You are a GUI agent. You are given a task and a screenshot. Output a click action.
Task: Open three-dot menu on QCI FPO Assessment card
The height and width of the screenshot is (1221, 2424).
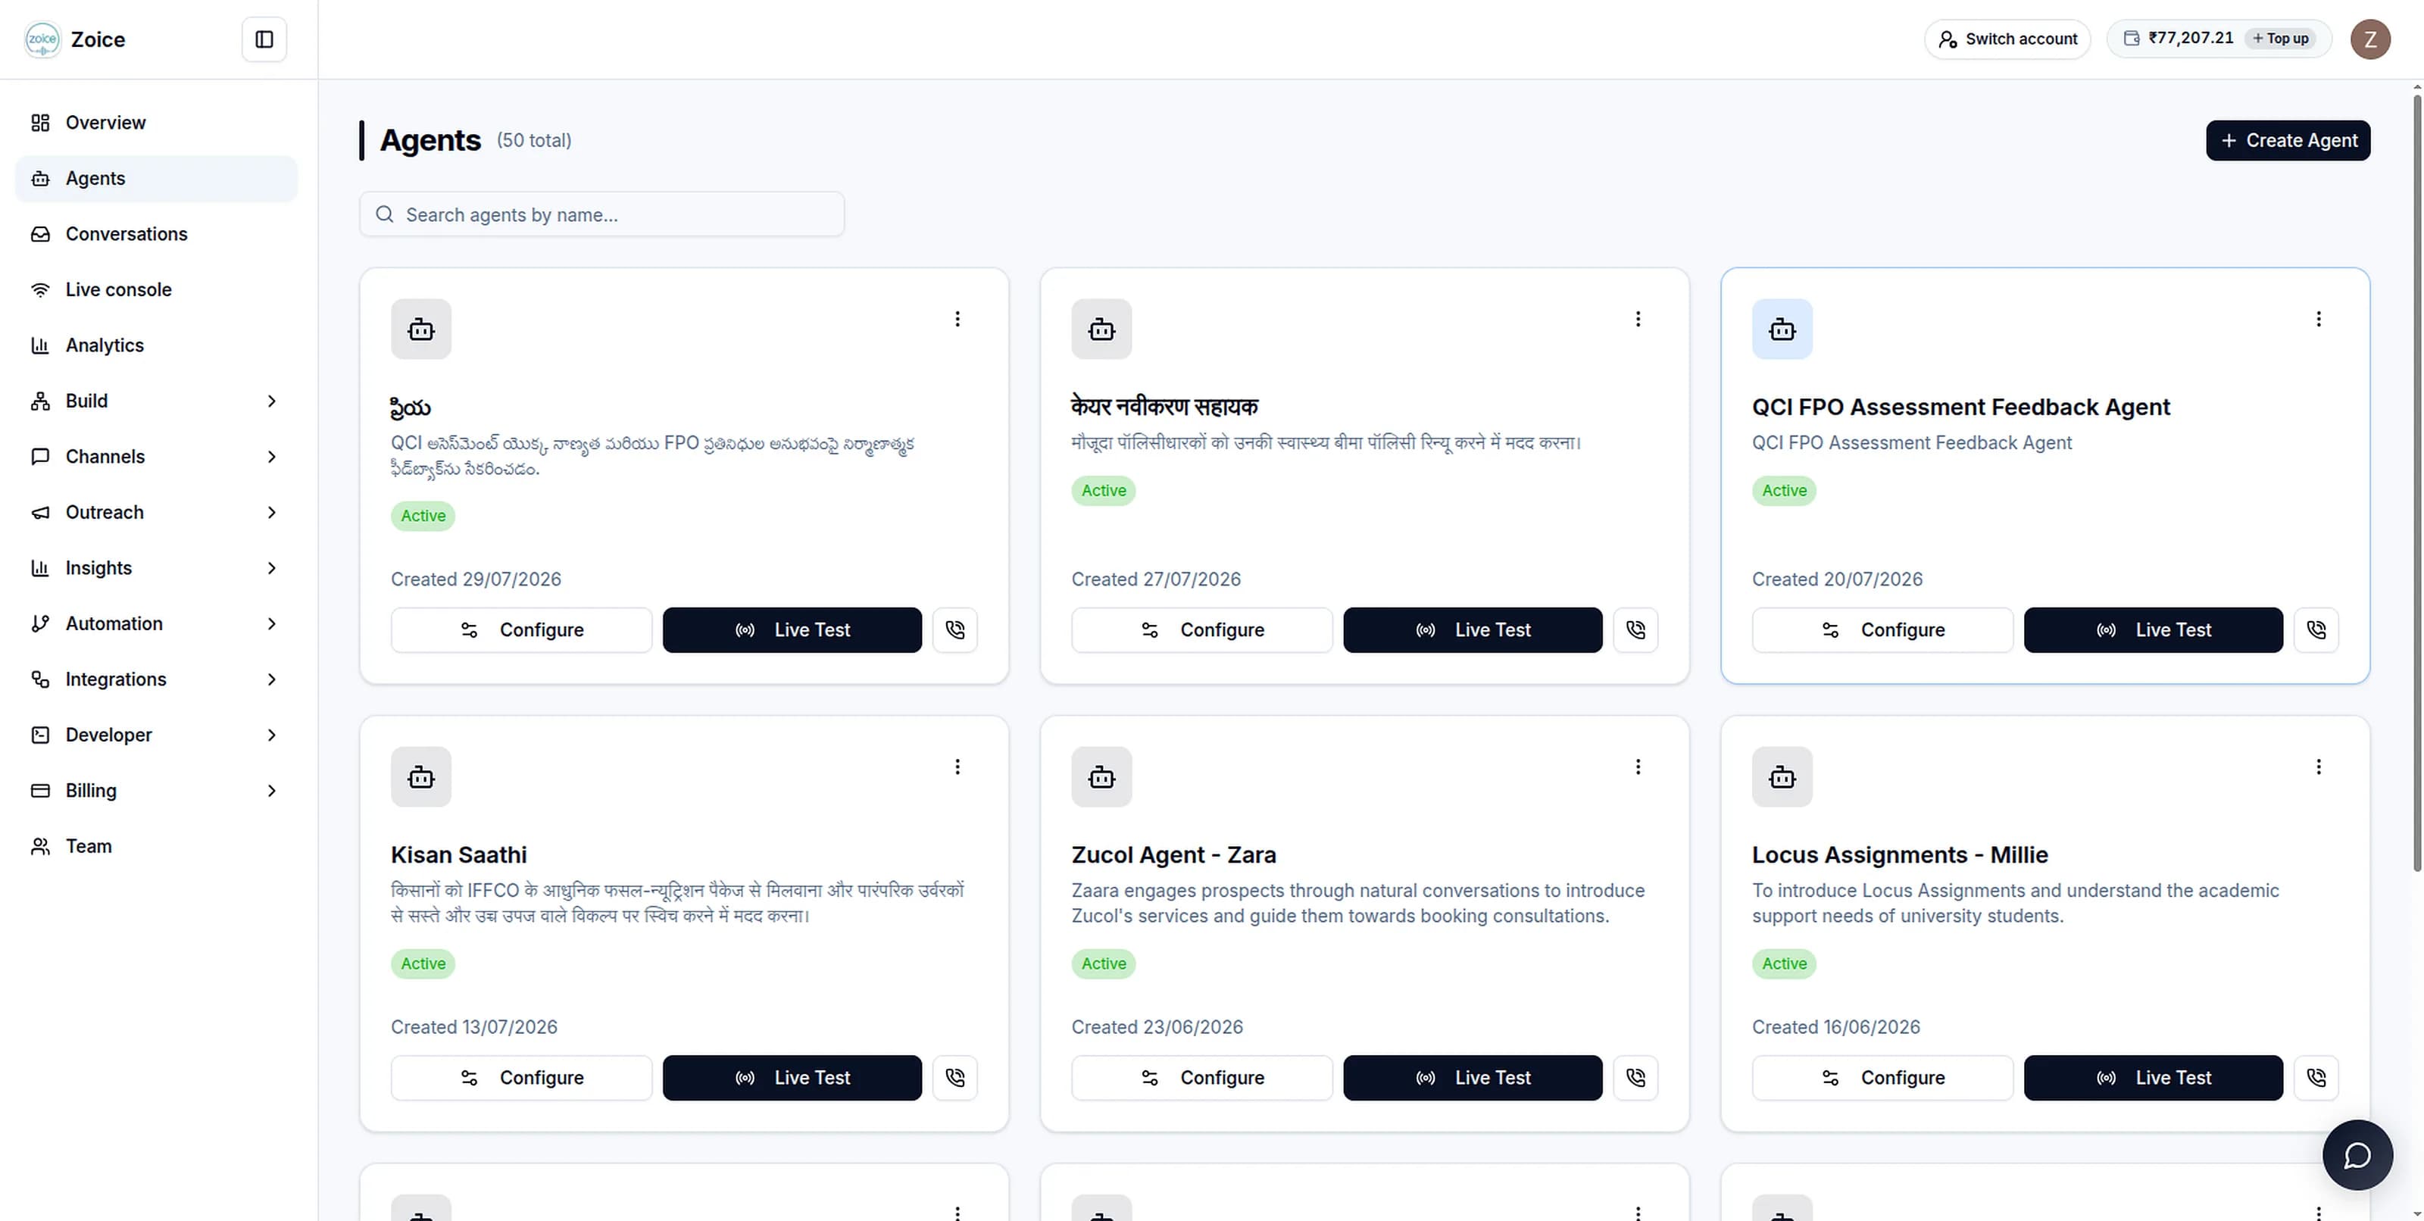[2319, 319]
